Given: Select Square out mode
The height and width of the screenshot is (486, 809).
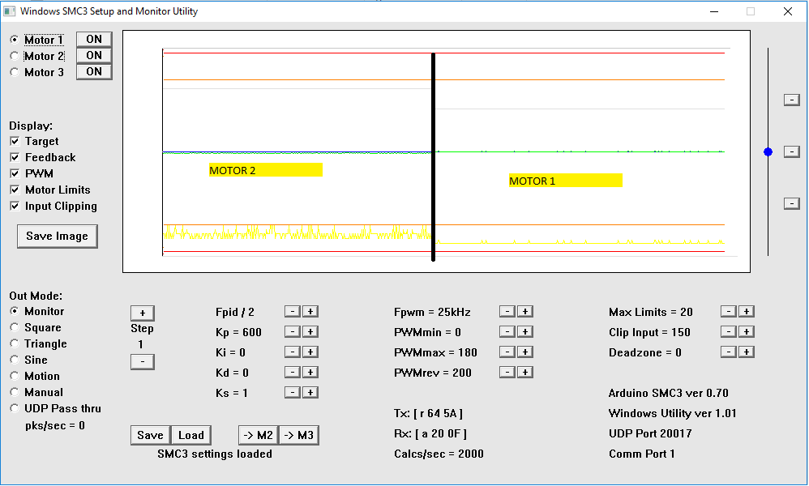Looking at the screenshot, I should pos(15,327).
